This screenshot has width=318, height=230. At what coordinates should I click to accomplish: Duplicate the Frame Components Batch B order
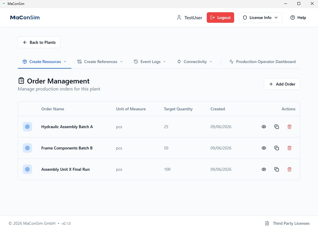pos(277,148)
